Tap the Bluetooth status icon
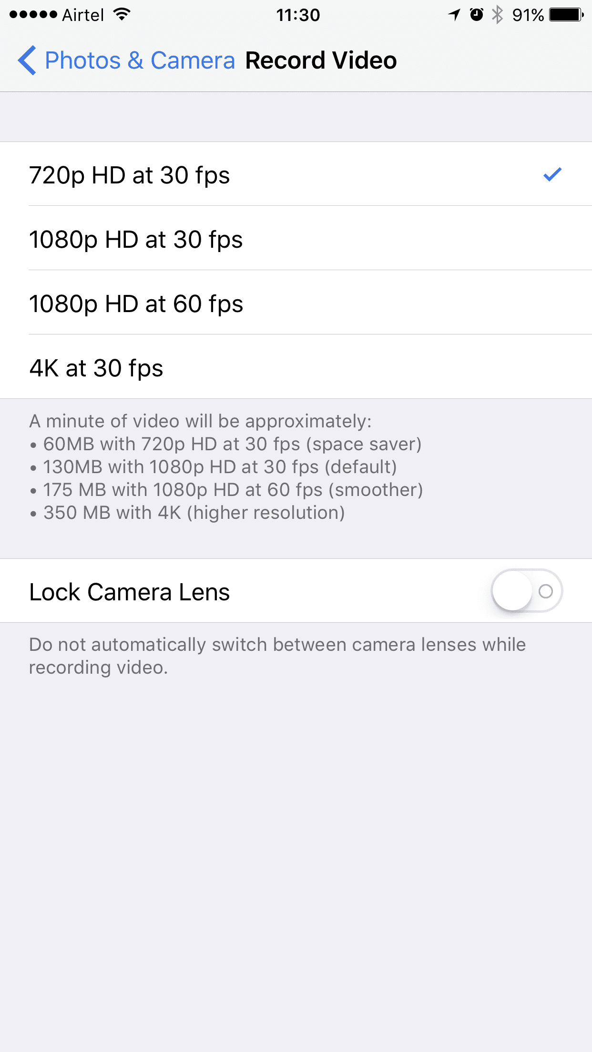This screenshot has width=592, height=1052. coord(497,15)
